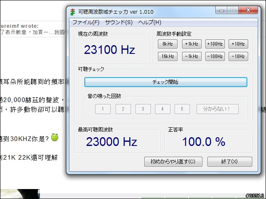Minimize the frequency checker window
This screenshot has height=199, width=266.
coord(222,10)
